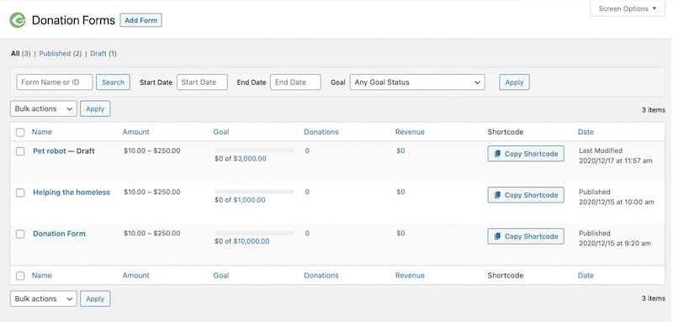Click the Search button

pos(113,82)
